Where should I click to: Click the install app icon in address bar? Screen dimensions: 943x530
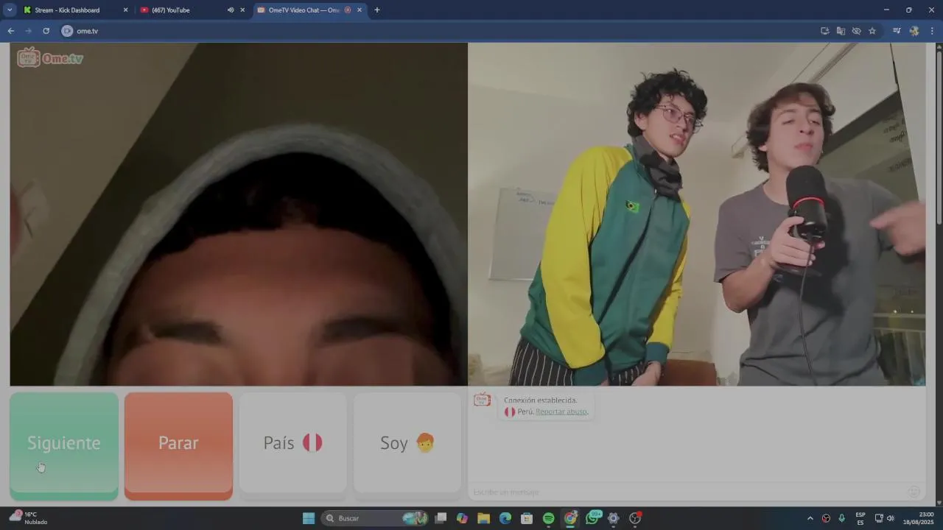825,31
